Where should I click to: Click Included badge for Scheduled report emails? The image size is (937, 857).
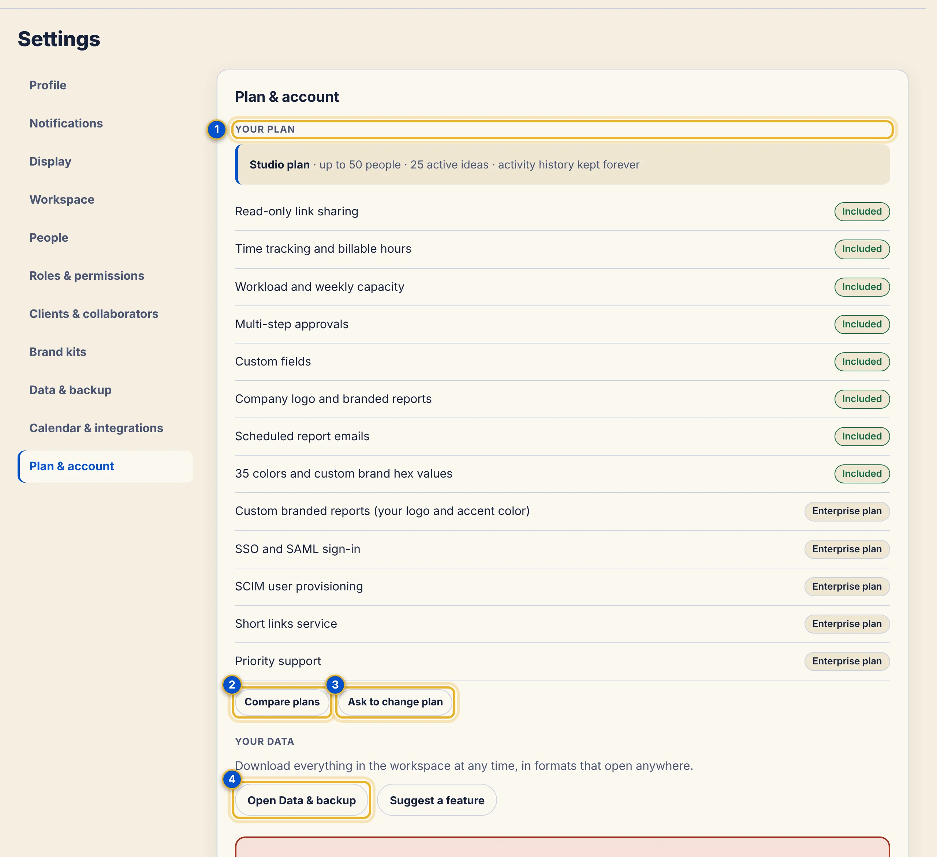(862, 437)
